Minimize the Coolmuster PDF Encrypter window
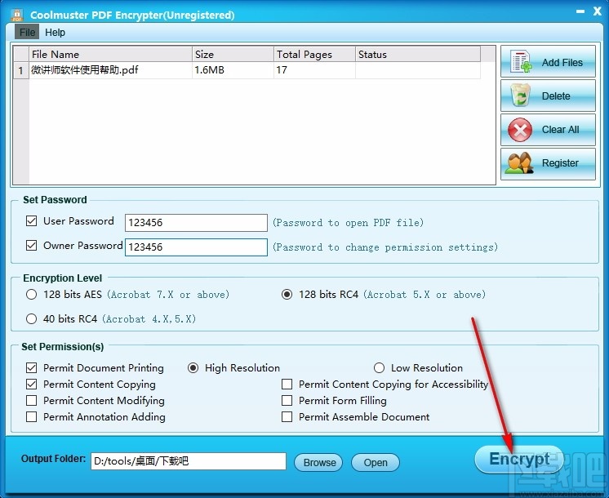This screenshot has width=609, height=498. (x=580, y=11)
